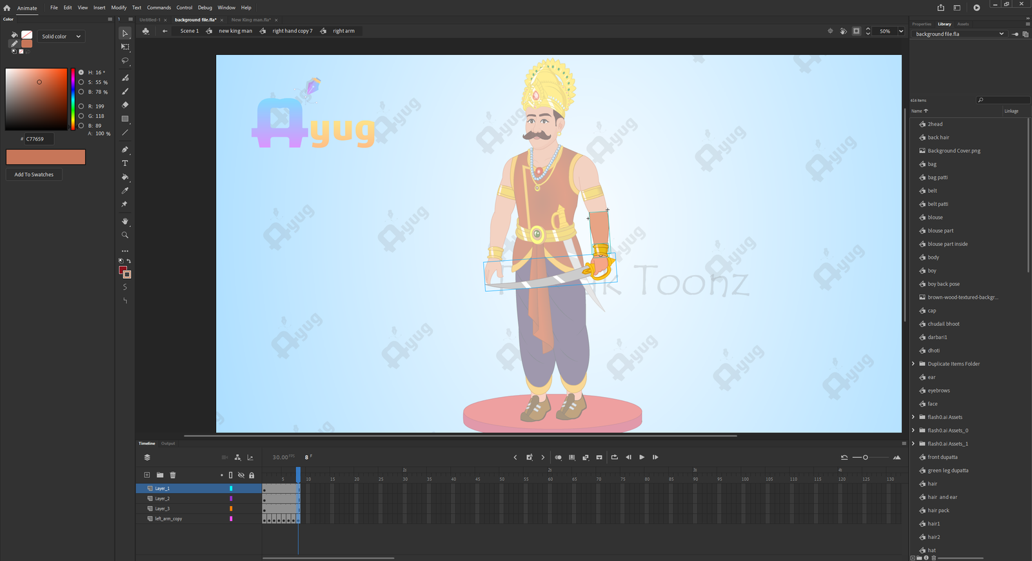1032x561 pixels.
Task: Toggle lock for all layers
Action: pos(252,475)
